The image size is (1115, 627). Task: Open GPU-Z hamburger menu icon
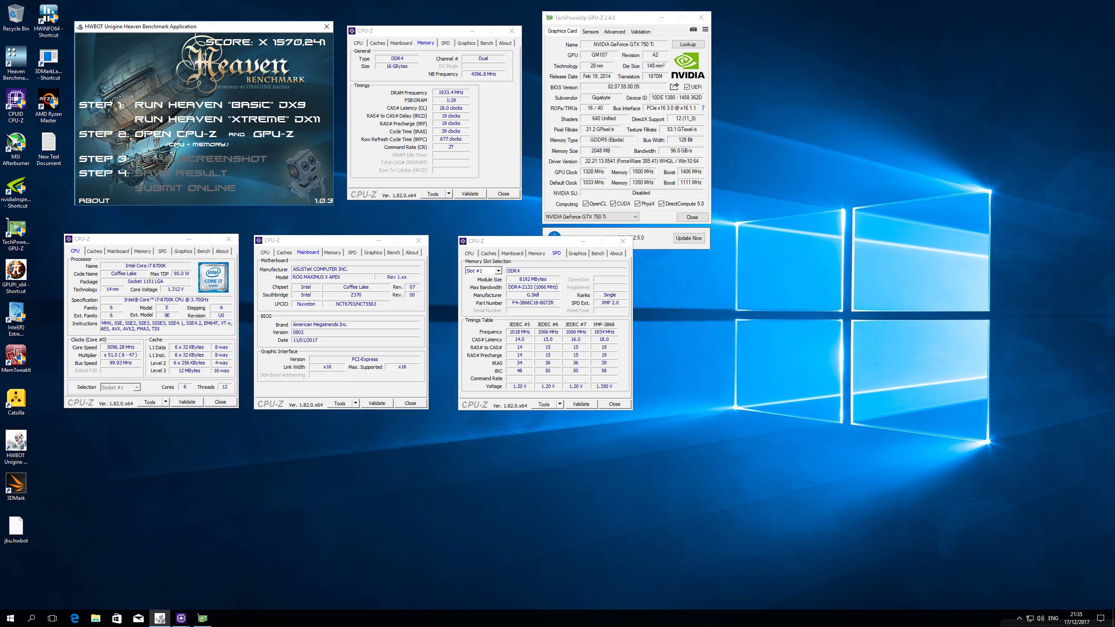705,30
